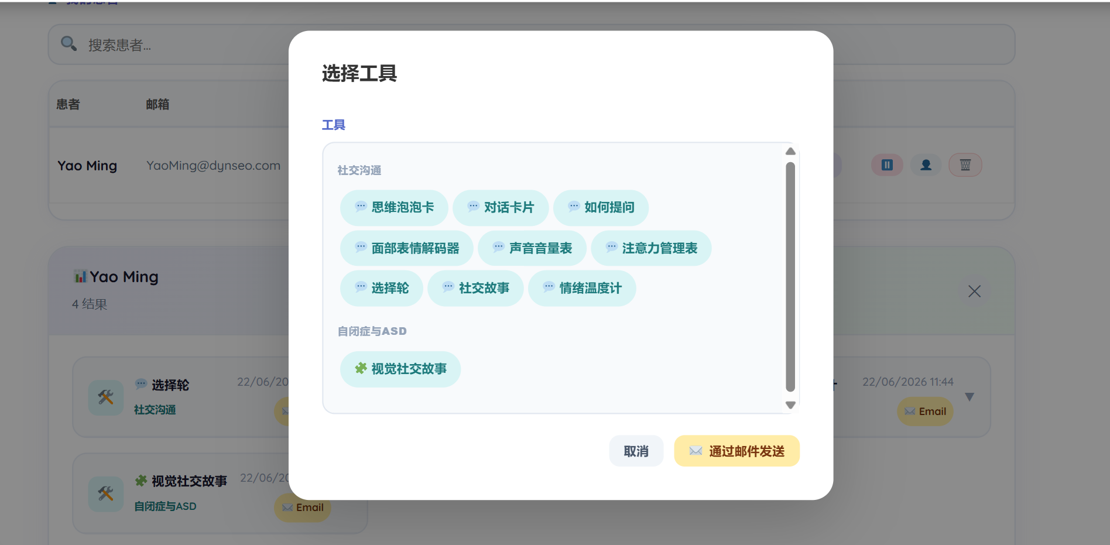Click the 邮箱 column header
1110x545 pixels.
pos(157,104)
